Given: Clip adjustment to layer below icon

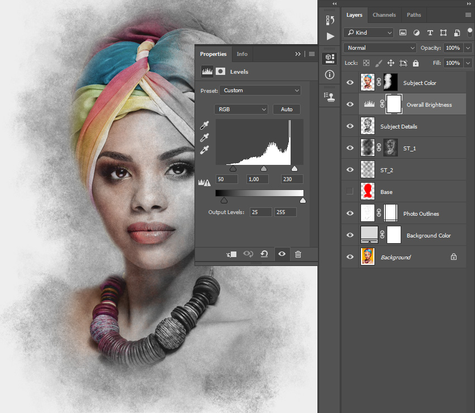Looking at the screenshot, I should pyautogui.click(x=232, y=254).
